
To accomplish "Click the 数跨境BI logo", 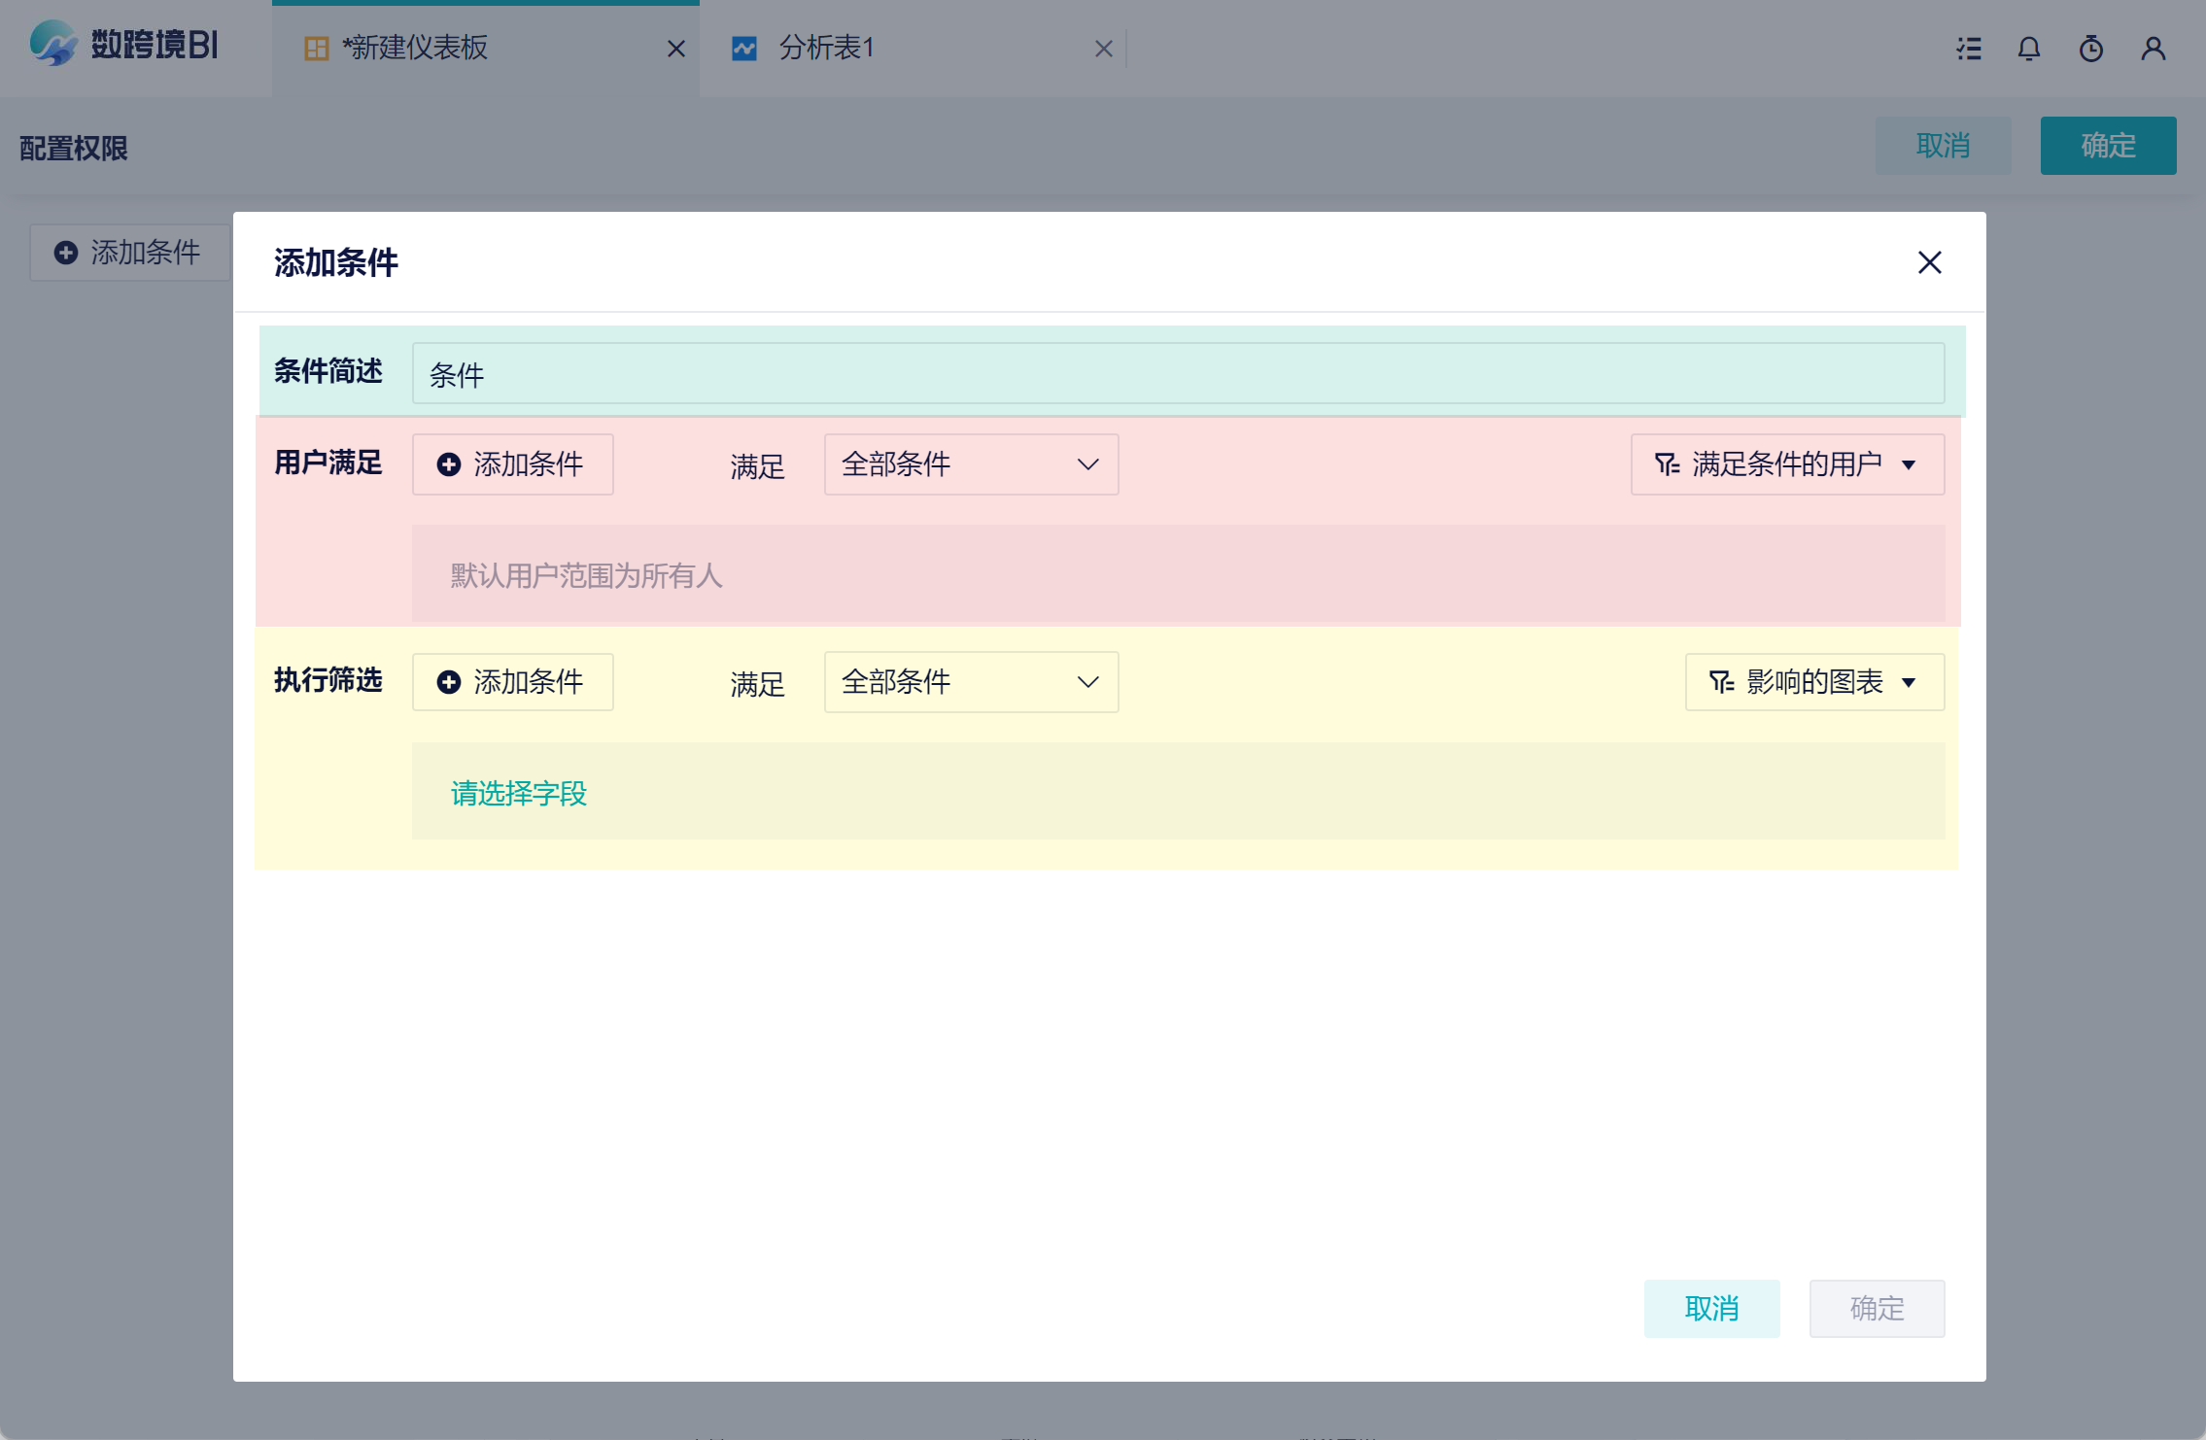I will [x=124, y=45].
